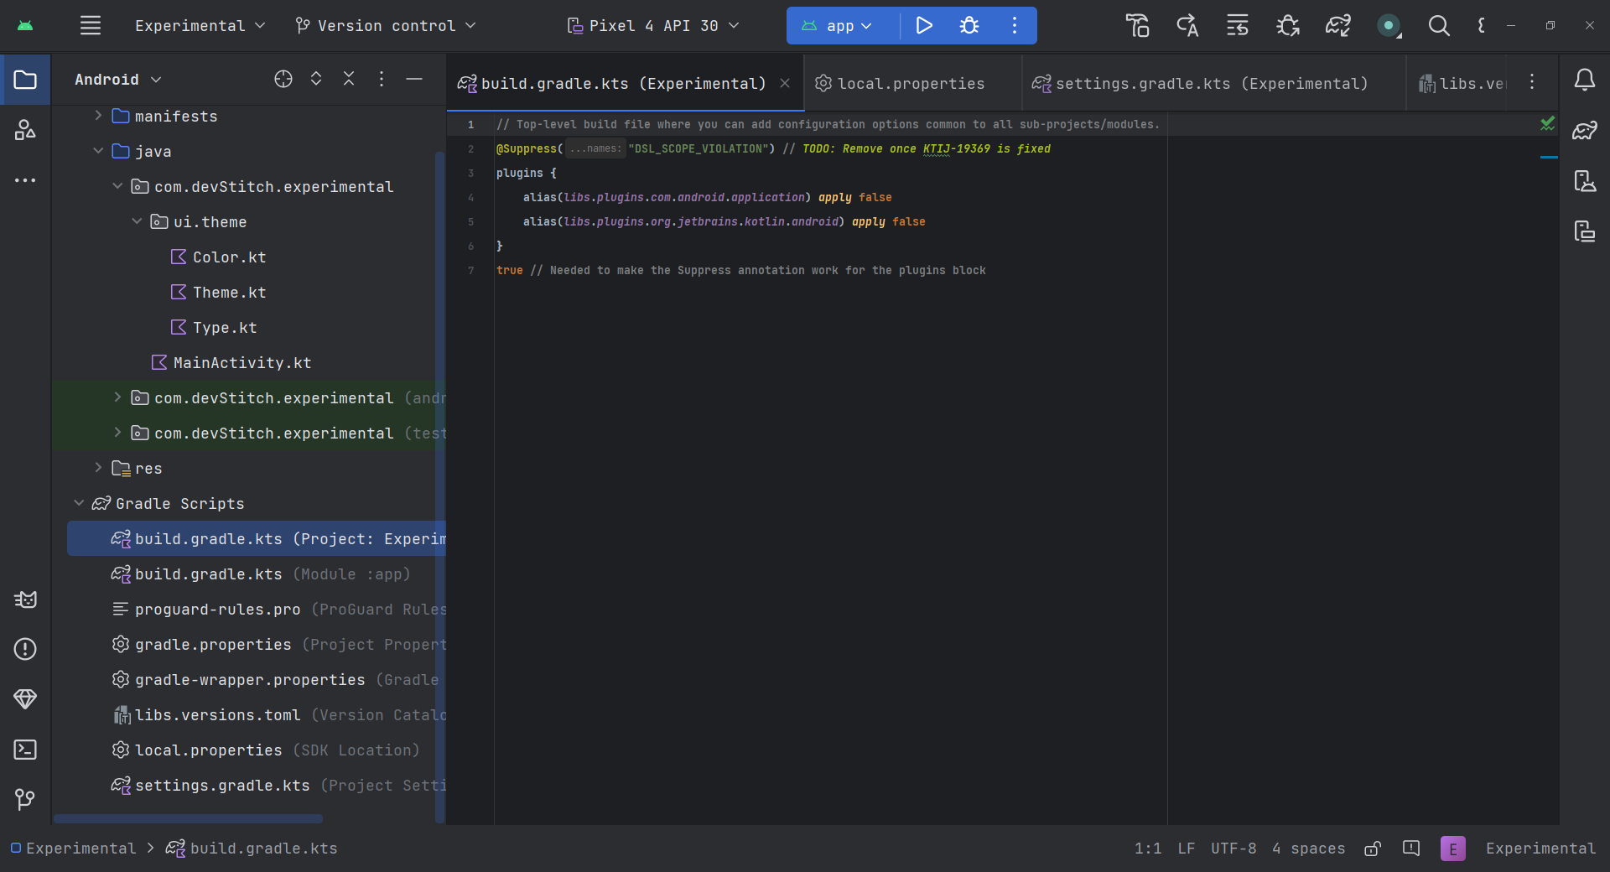Open MainActivity.kt file
1610x872 pixels.
tap(241, 363)
